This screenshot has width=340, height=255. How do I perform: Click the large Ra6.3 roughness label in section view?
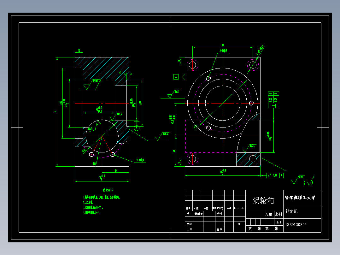point(97,81)
